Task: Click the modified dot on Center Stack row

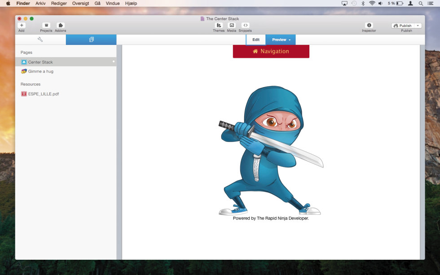Action: [x=114, y=61]
